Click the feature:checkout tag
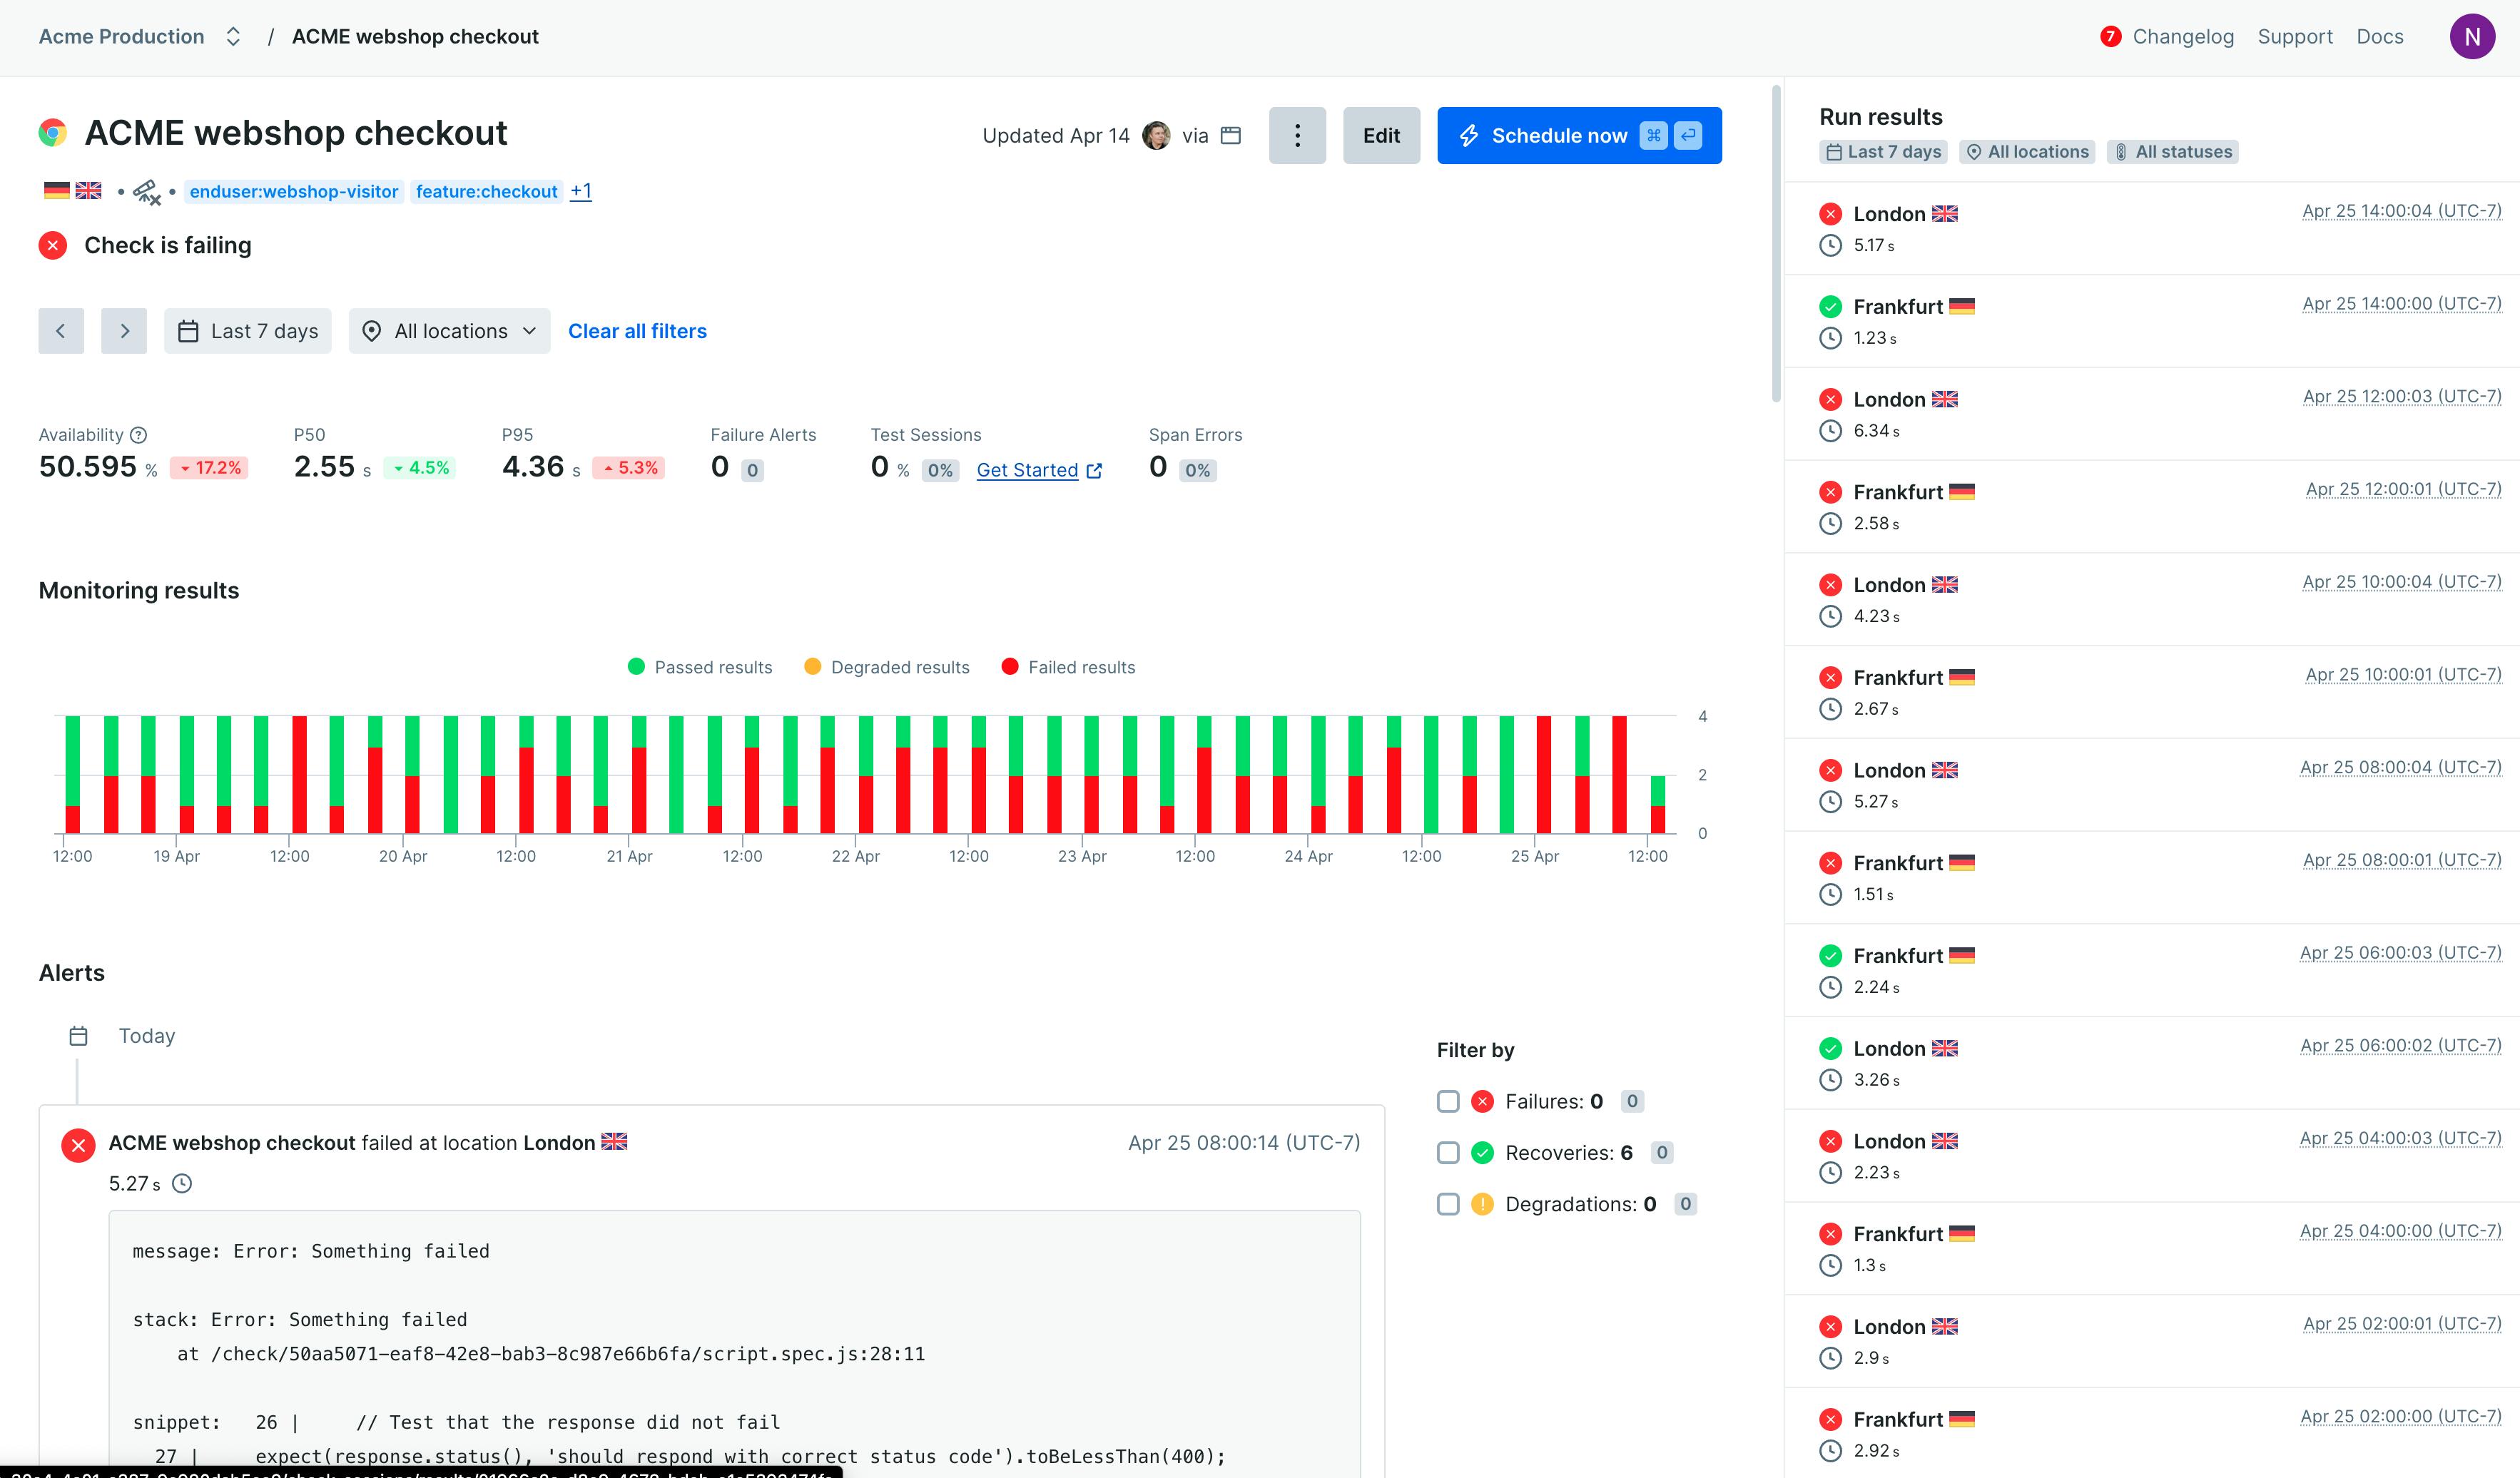The image size is (2520, 1478). (486, 191)
